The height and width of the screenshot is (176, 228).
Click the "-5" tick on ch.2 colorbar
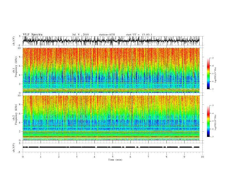click(x=212, y=121)
